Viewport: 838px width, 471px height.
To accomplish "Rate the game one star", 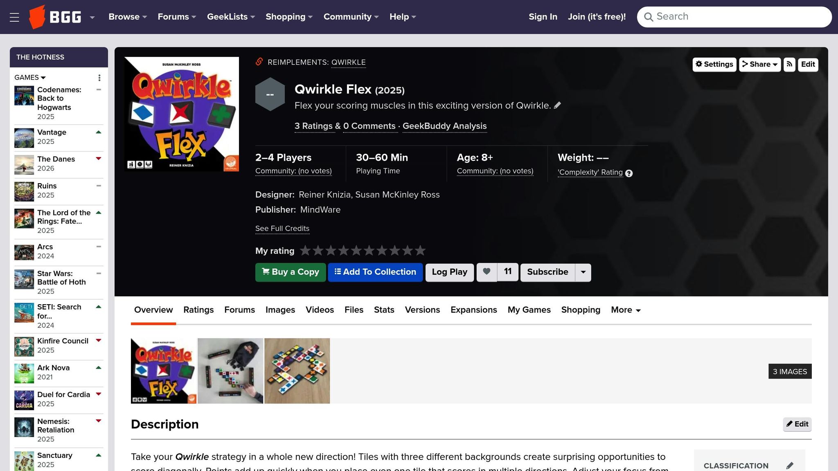I will point(305,250).
